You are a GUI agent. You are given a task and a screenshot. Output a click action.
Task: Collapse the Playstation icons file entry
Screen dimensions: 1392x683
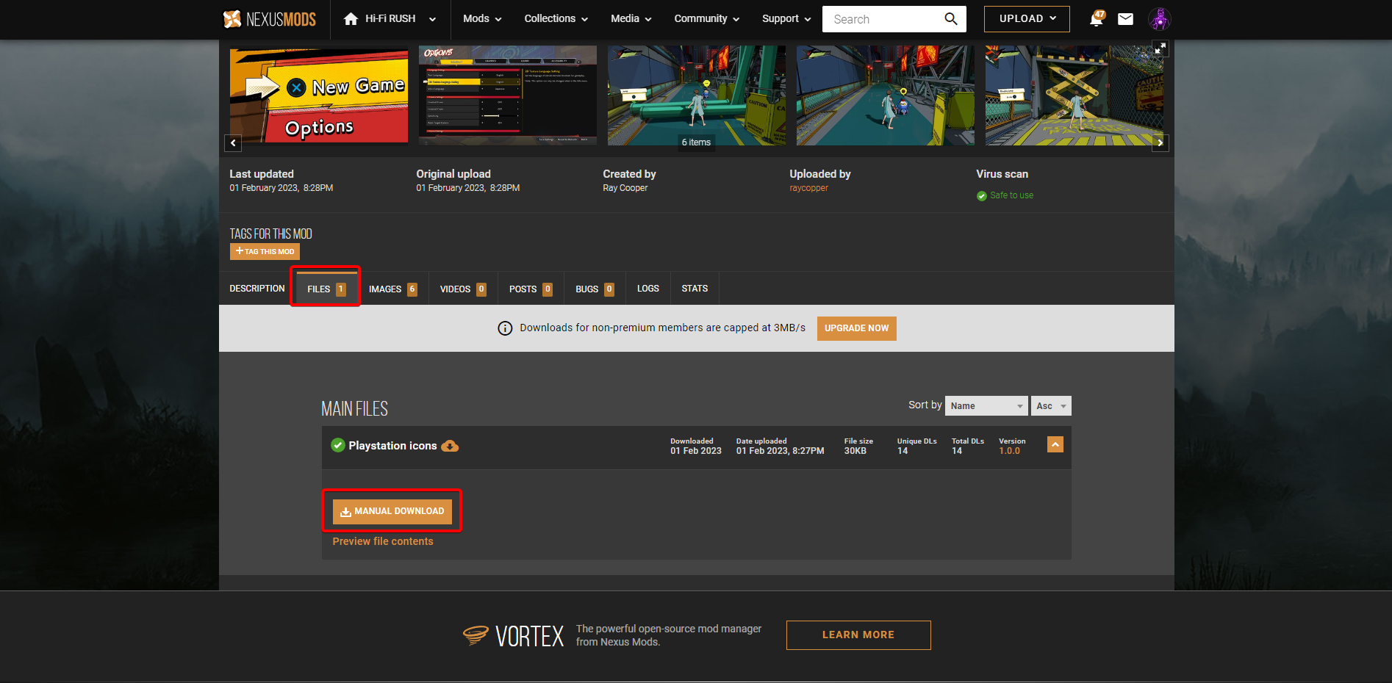[1055, 444]
